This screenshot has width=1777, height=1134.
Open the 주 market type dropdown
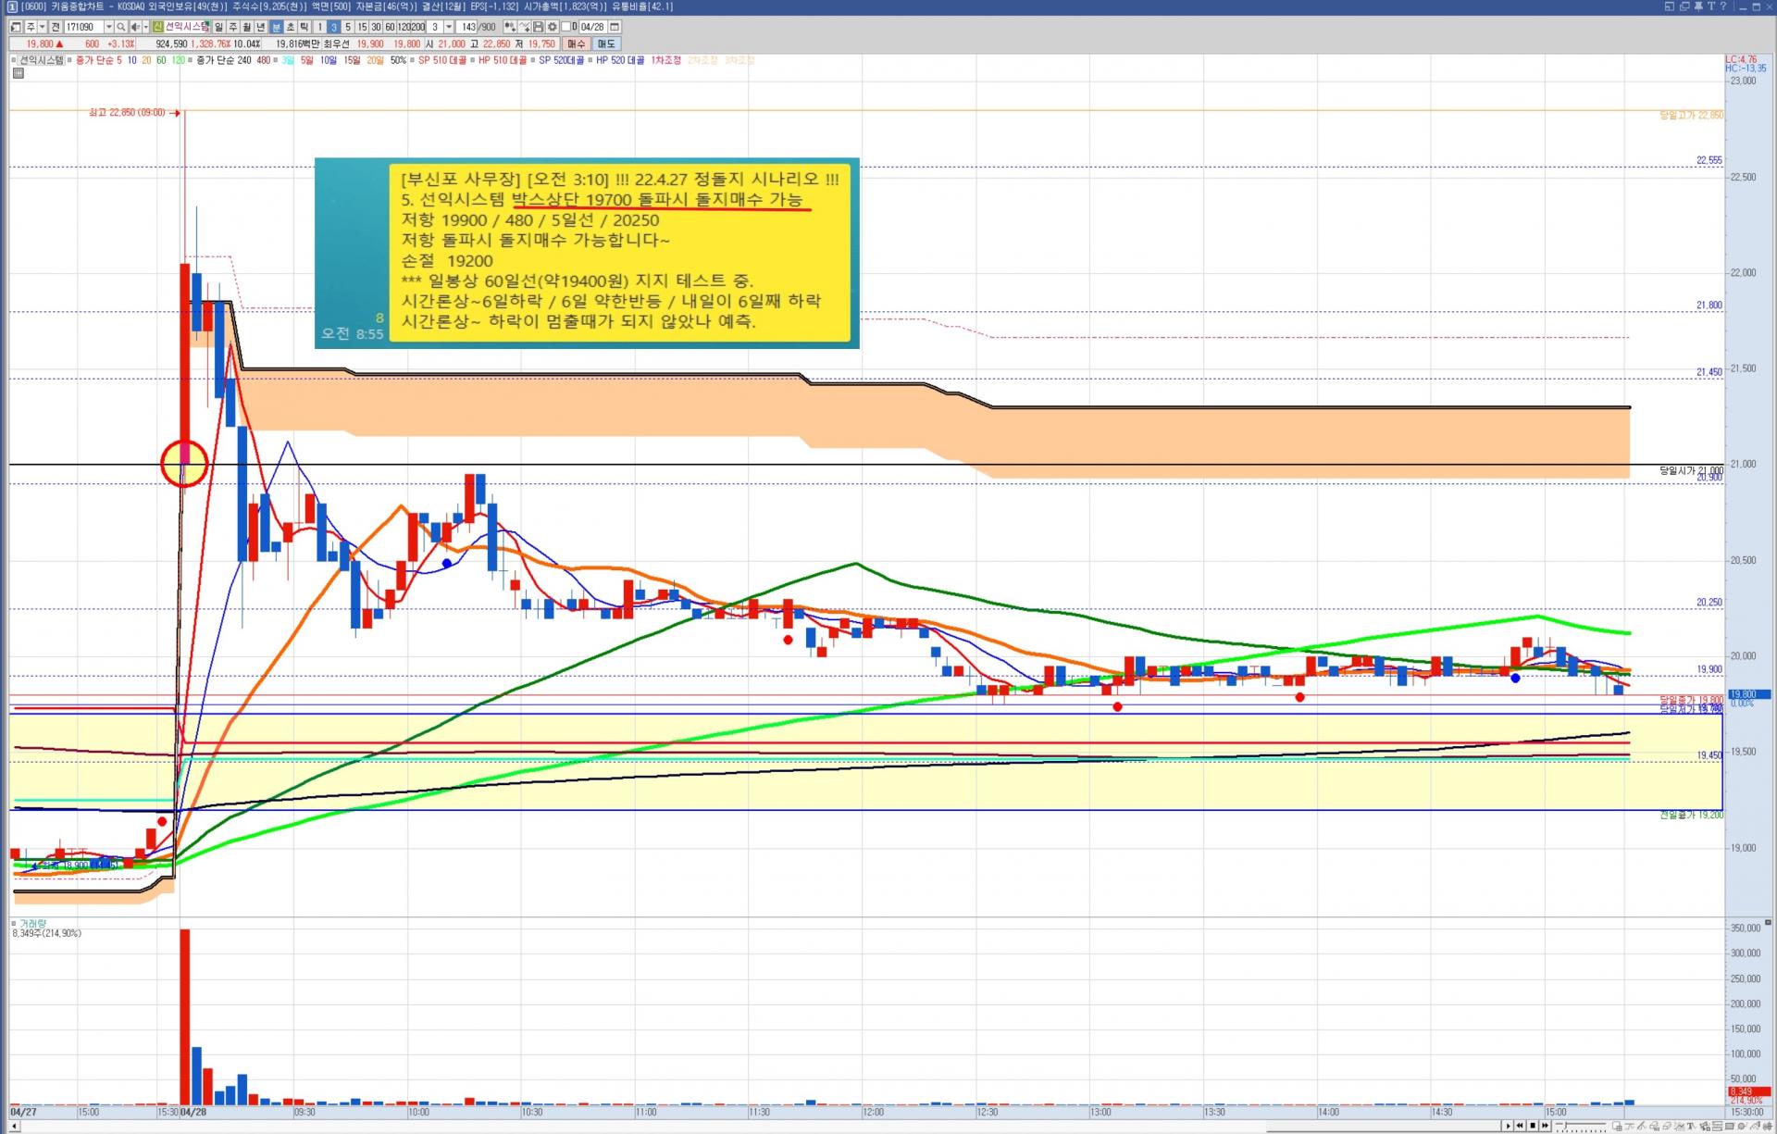point(42,27)
